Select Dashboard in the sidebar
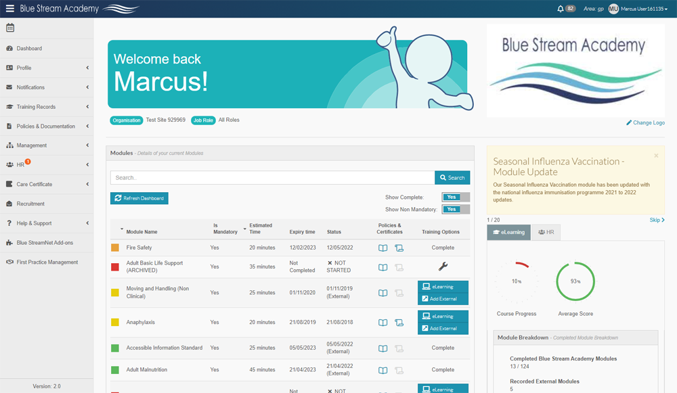 (27, 48)
